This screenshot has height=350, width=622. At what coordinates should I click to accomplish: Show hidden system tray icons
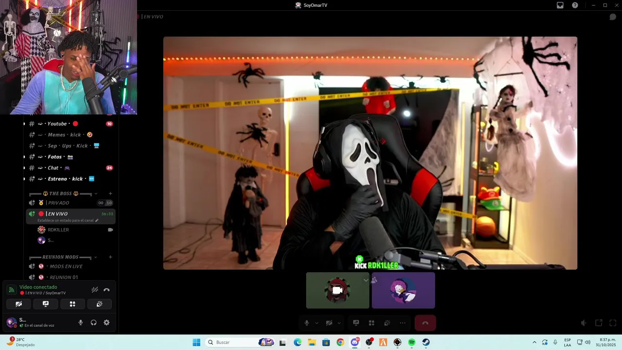535,343
